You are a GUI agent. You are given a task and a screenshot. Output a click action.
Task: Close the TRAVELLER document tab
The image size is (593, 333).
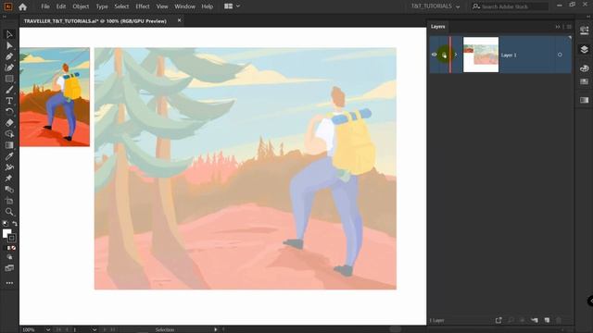[179, 20]
